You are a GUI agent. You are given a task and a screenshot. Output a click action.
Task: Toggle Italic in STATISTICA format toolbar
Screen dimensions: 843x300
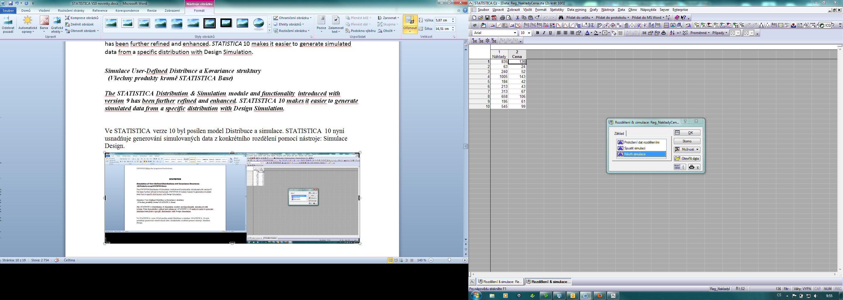coord(544,33)
